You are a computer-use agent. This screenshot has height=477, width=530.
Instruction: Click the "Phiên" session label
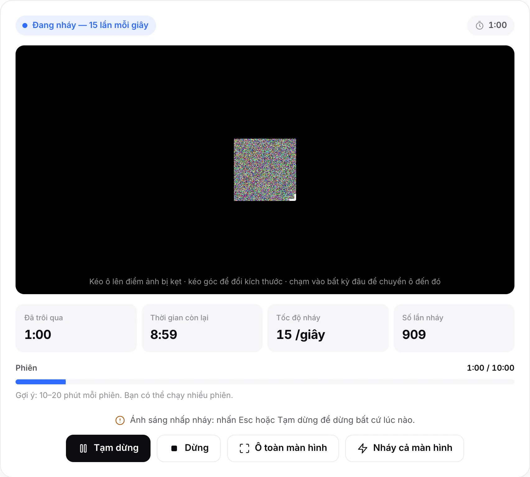[x=26, y=368]
